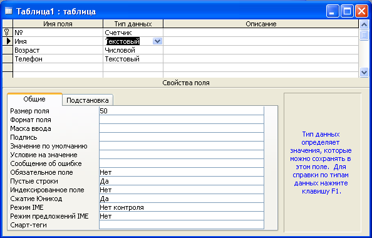
Task: Select the row selector for Телефон
Action: 8,59
